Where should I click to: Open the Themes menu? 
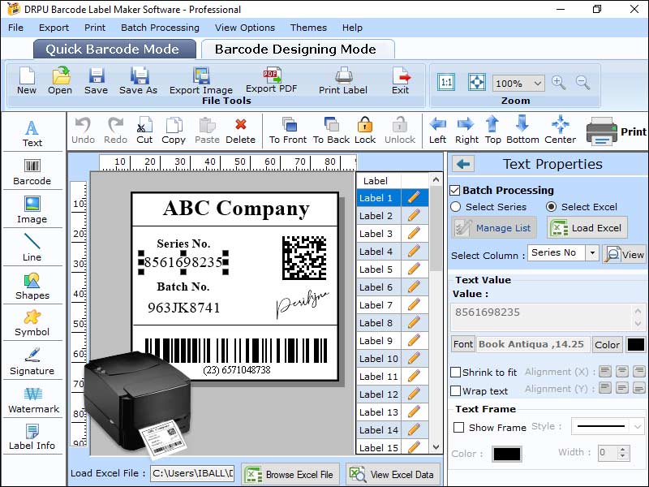[308, 28]
